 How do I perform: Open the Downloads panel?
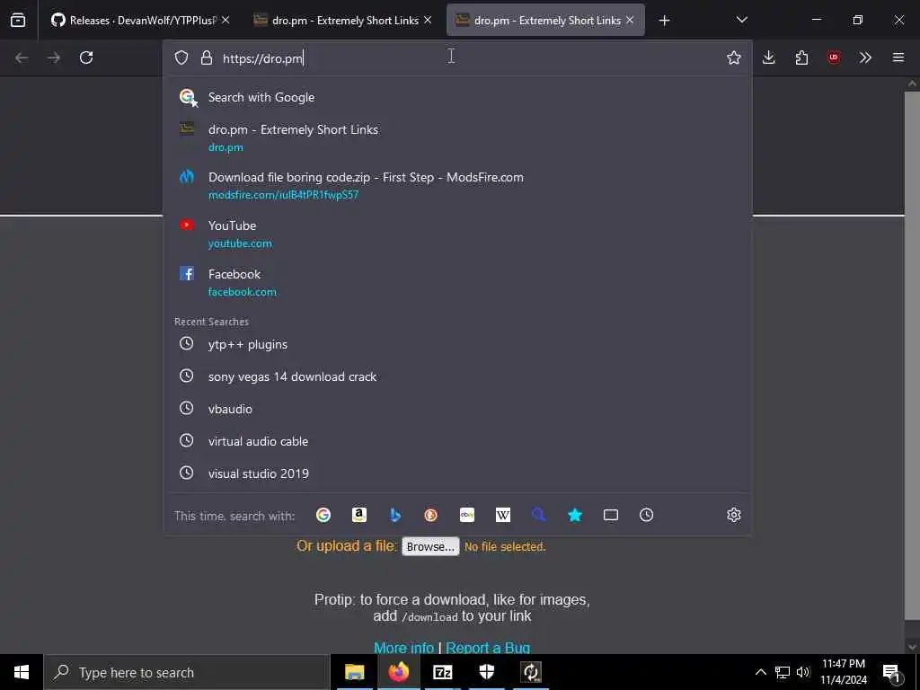769,57
